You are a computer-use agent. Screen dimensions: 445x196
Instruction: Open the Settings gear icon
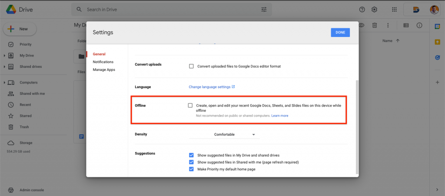[374, 10]
